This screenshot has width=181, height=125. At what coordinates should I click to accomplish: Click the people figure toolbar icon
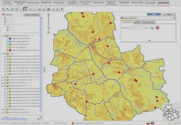click(57, 9)
